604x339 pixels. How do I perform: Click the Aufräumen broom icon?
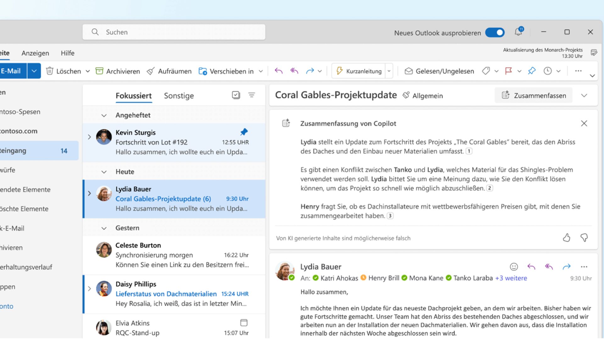tap(151, 71)
